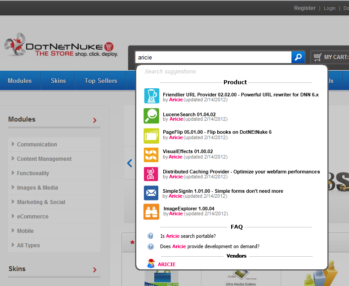Open FAQ 'Is Aricie search portable?'
Viewport: 349px width, 286px height.
[188, 236]
